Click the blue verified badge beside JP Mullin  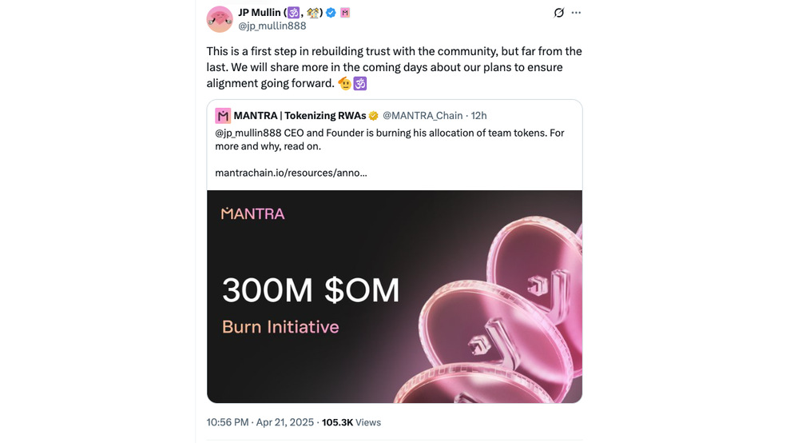(330, 13)
